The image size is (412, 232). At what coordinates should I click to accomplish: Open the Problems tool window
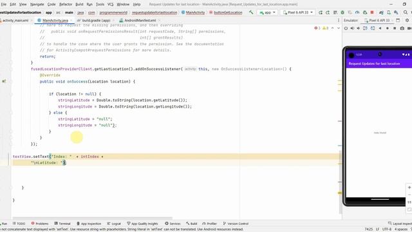(x=40, y=224)
